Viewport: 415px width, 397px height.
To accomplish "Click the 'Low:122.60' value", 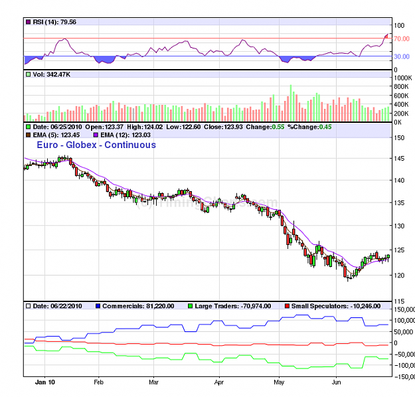I will click(x=183, y=127).
